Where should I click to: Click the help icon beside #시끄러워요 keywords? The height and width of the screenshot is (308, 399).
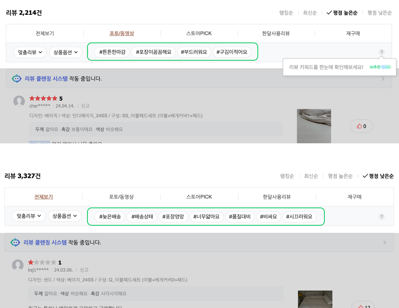coord(382,217)
